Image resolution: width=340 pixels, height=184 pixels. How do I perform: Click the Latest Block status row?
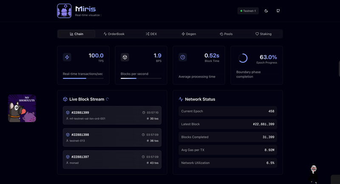228,124
